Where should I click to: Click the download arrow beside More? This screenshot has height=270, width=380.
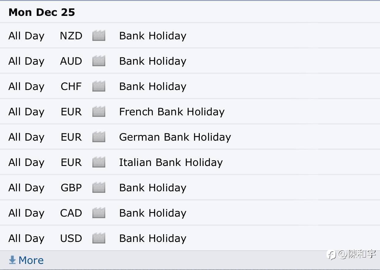(12, 260)
